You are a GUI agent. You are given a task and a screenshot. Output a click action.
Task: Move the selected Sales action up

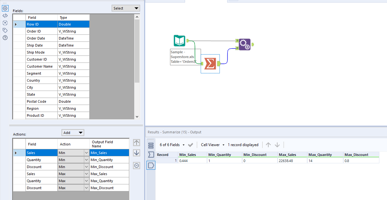point(137,143)
